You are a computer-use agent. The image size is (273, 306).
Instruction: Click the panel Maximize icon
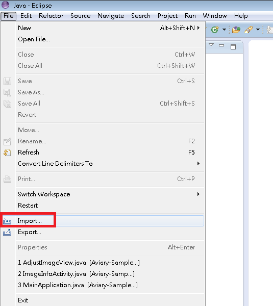tap(233, 47)
